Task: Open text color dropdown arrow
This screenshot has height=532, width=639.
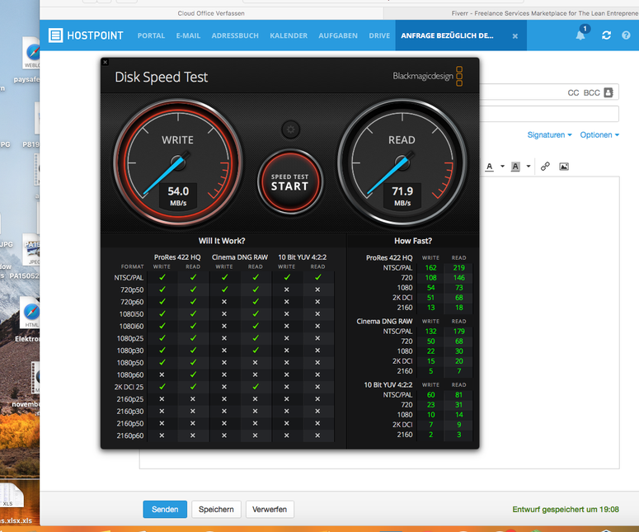Action: pos(502,167)
